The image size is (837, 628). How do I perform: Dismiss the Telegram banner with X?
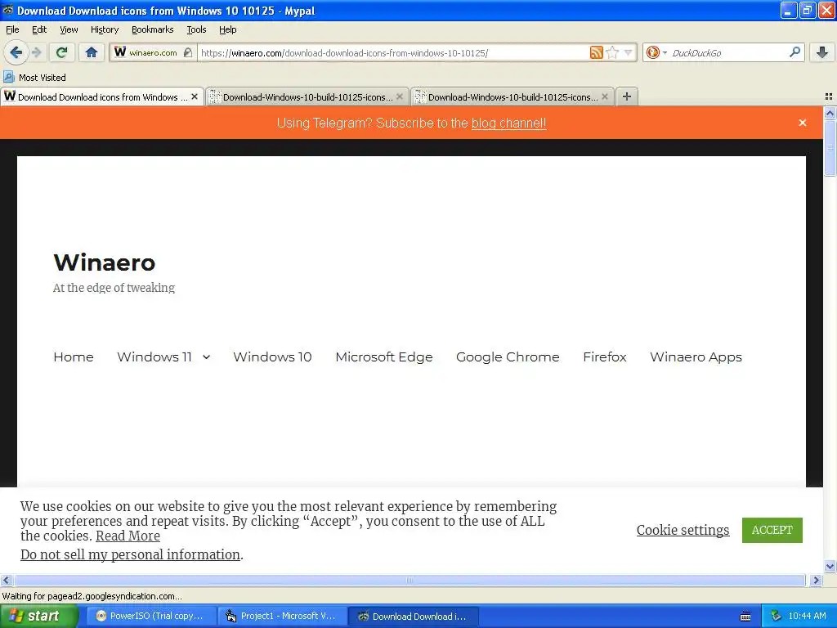(803, 123)
